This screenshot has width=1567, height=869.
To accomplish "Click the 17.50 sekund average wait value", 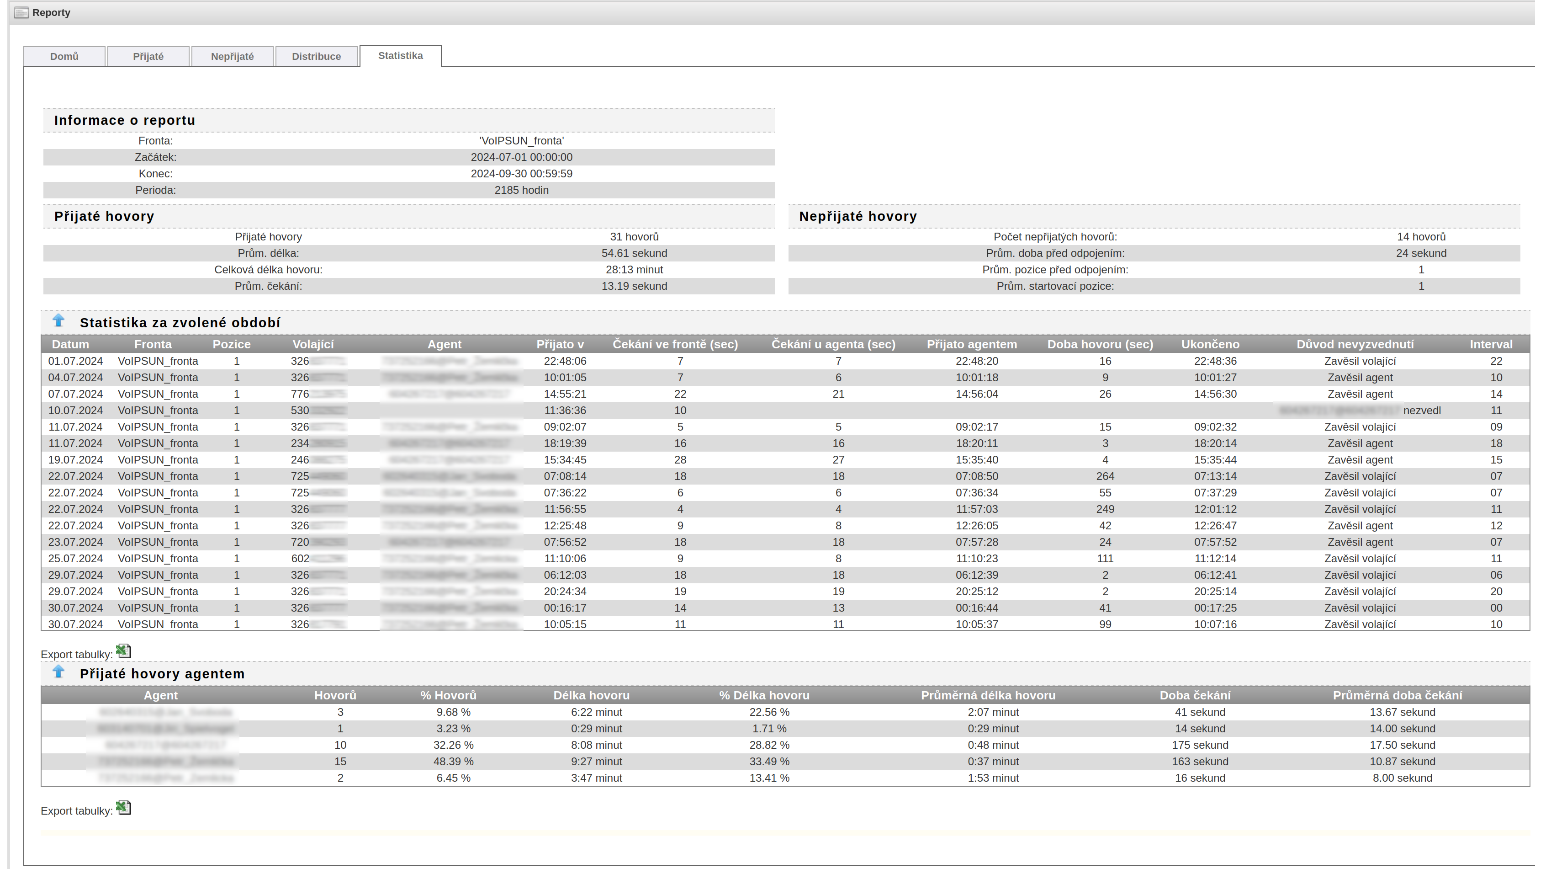I will coord(1403,746).
